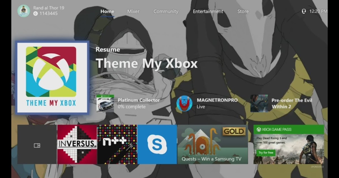Image resolution: width=339 pixels, height=178 pixels.
Task: Click the 0% complete progress text
Action: (132, 107)
